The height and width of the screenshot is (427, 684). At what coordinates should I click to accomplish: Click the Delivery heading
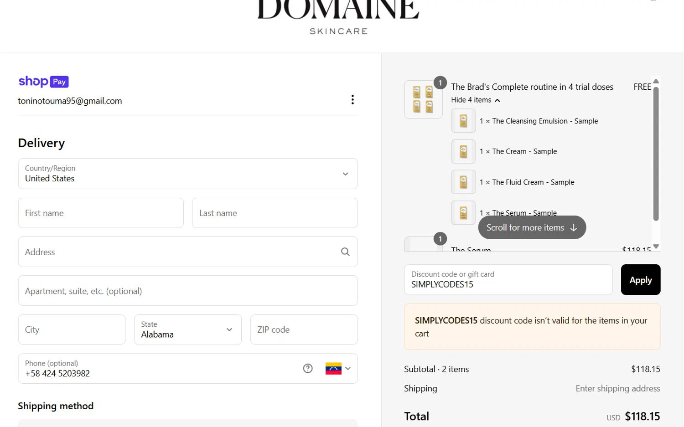point(41,143)
